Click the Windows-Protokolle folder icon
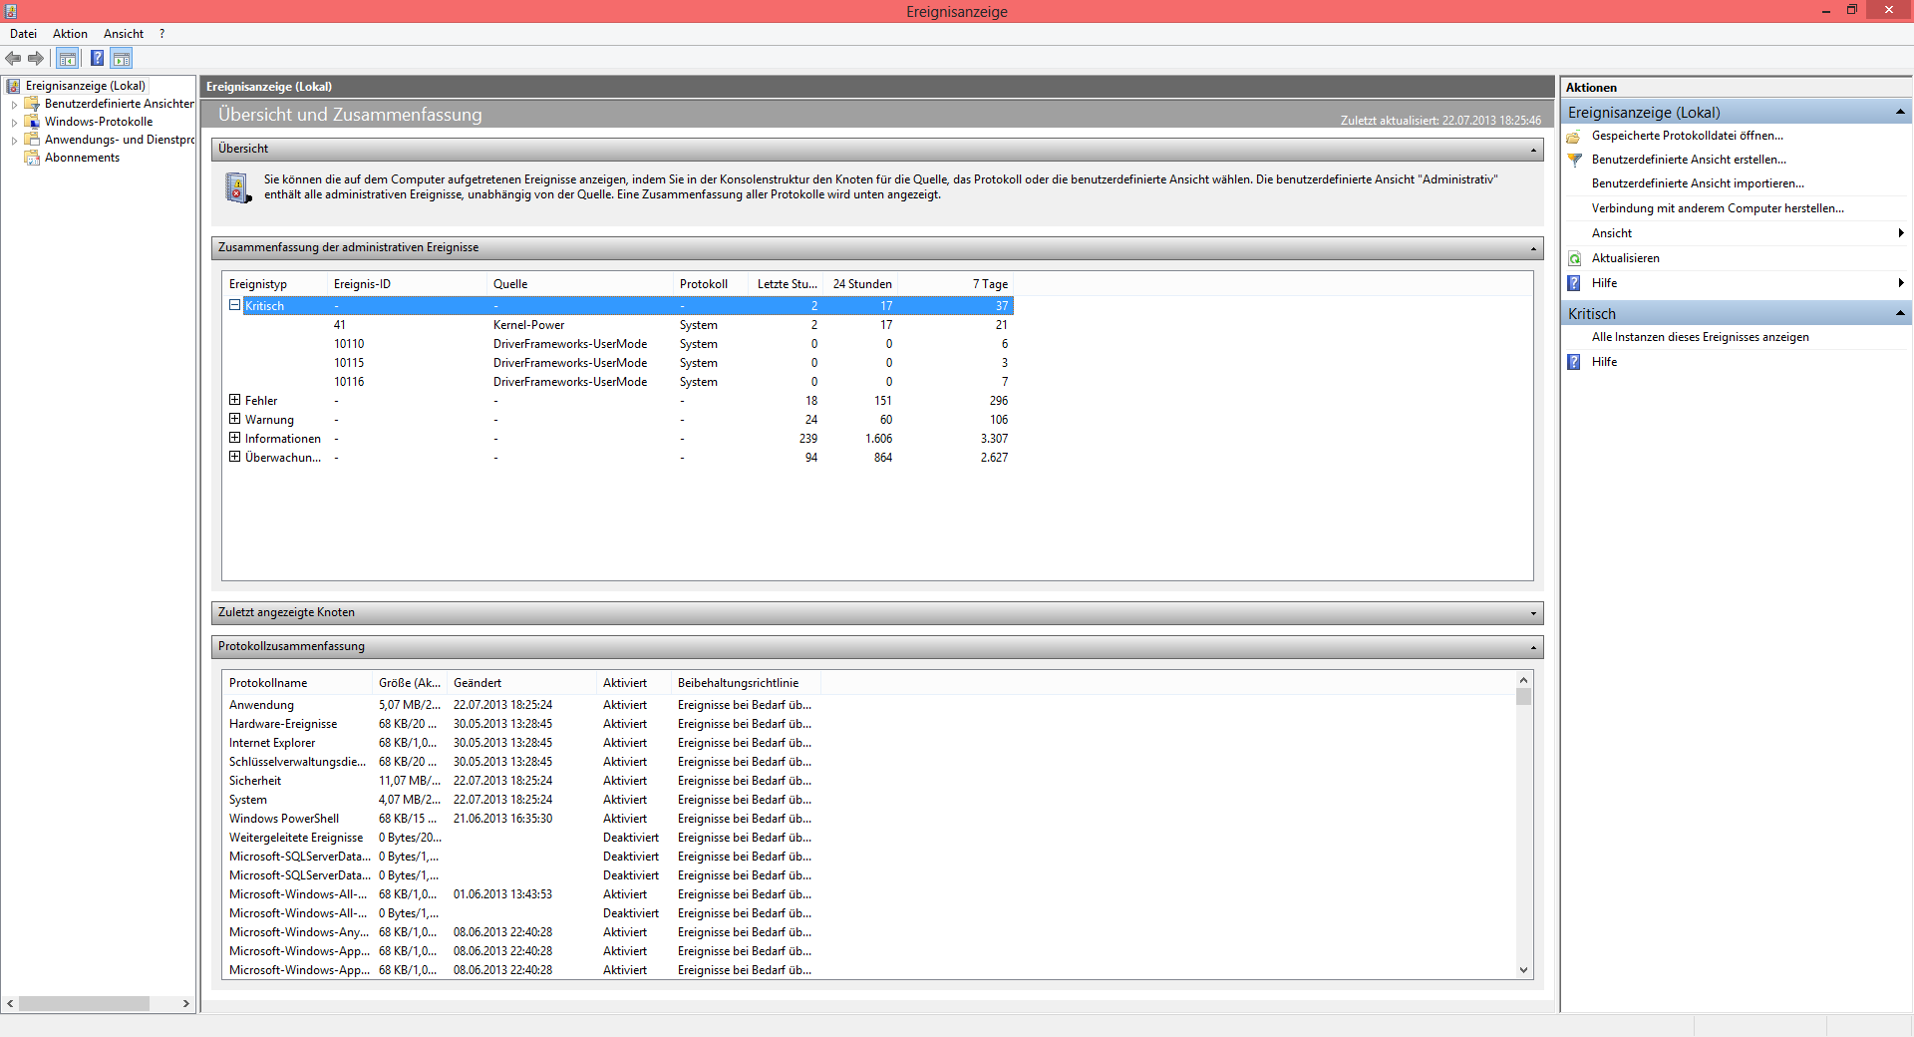 32,122
